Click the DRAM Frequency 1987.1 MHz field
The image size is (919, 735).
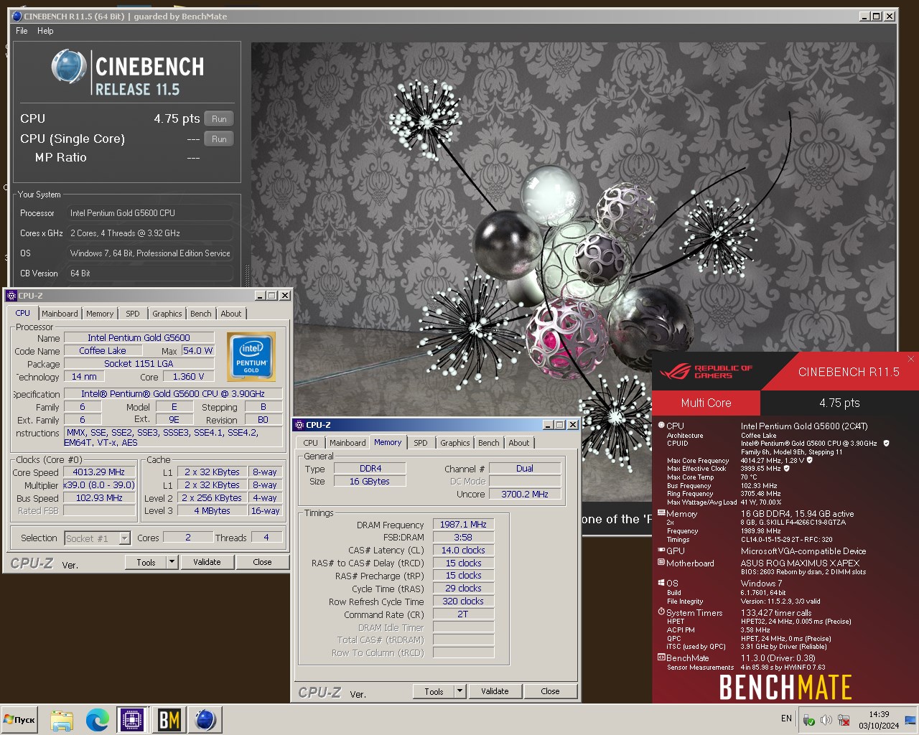pyautogui.click(x=463, y=525)
